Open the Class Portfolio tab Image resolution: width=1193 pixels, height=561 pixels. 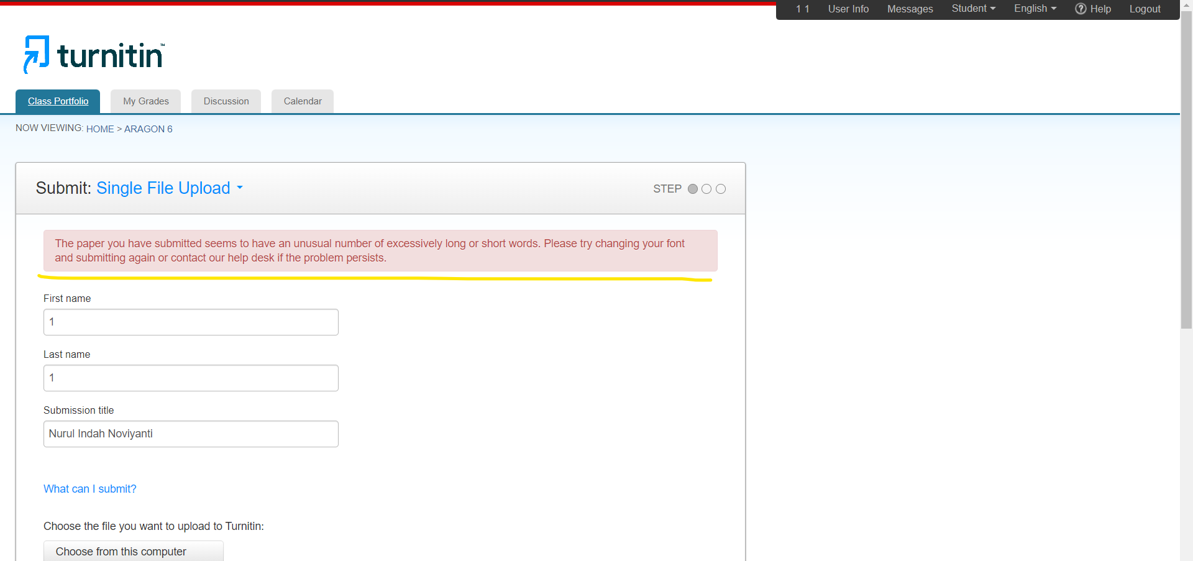(x=58, y=101)
